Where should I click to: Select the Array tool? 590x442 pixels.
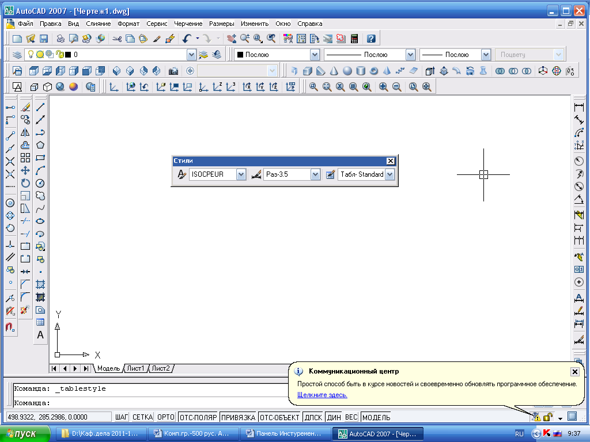pos(25,158)
